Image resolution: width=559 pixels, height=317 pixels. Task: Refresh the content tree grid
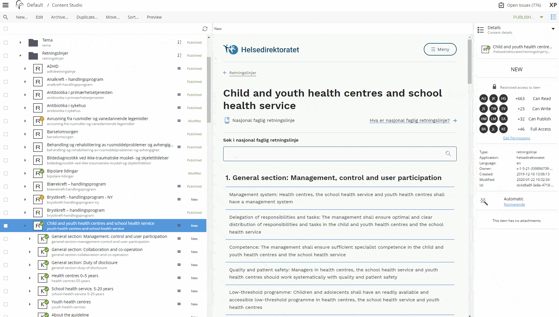205,29
